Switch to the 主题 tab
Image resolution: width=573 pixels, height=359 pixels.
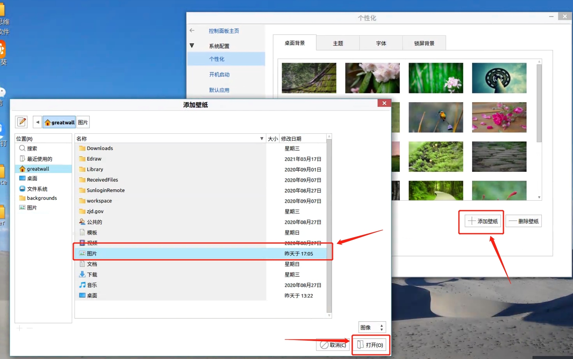(x=338, y=43)
